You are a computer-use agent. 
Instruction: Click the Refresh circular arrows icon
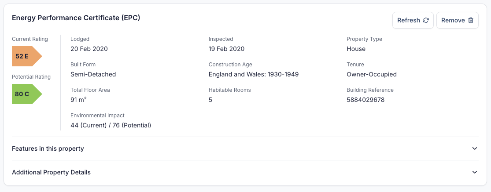tap(425, 20)
